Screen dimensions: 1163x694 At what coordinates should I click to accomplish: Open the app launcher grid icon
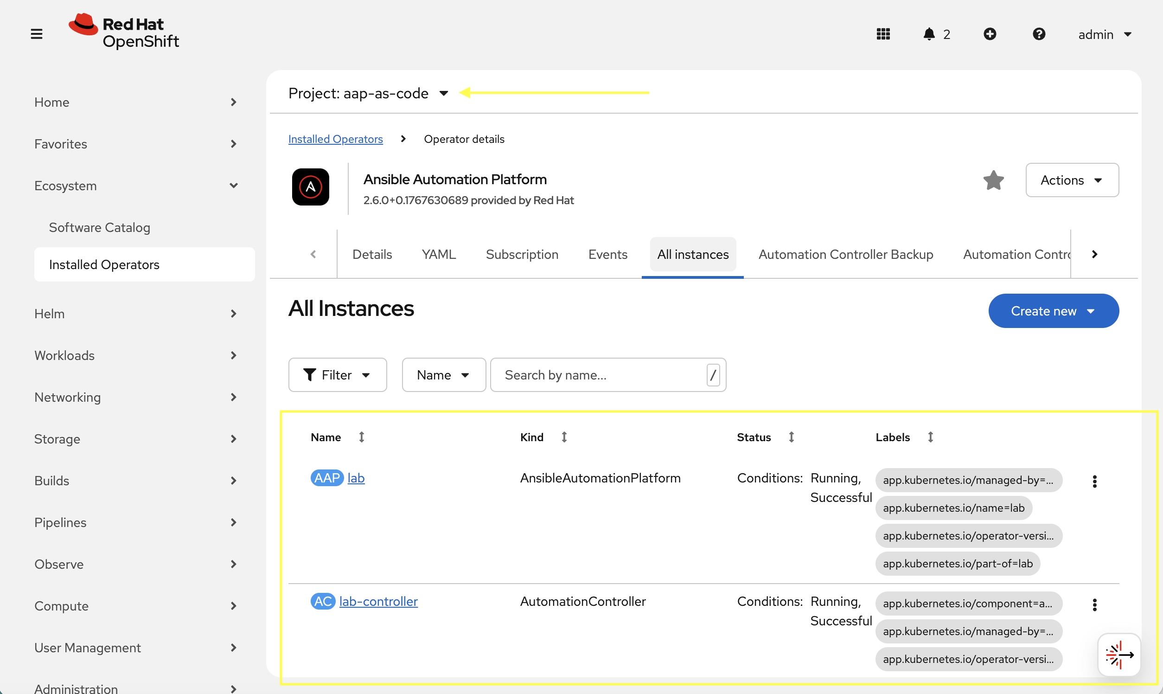pyautogui.click(x=883, y=34)
